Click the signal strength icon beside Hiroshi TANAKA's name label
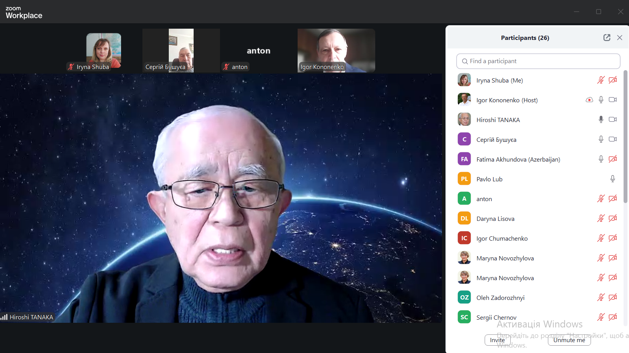Screen dimensions: 629x353 (x=4, y=317)
